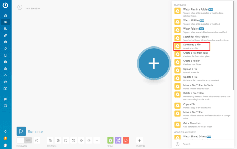Screen dimensions: 237x149
Task: Click the explain flow airplane icon
Action: pos(81,141)
